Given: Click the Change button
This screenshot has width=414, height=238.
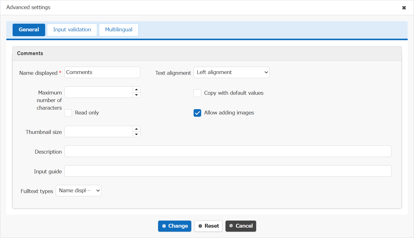Looking at the screenshot, I should 175,226.
